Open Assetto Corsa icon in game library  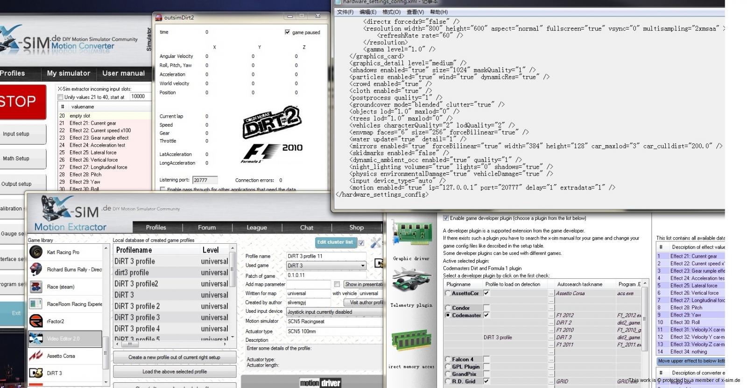(x=36, y=356)
